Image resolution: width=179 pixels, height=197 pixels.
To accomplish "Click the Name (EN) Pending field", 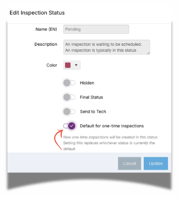I will click(x=96, y=29).
